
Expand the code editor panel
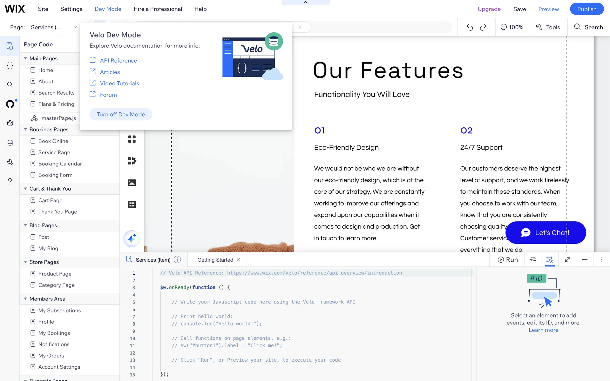(x=567, y=260)
